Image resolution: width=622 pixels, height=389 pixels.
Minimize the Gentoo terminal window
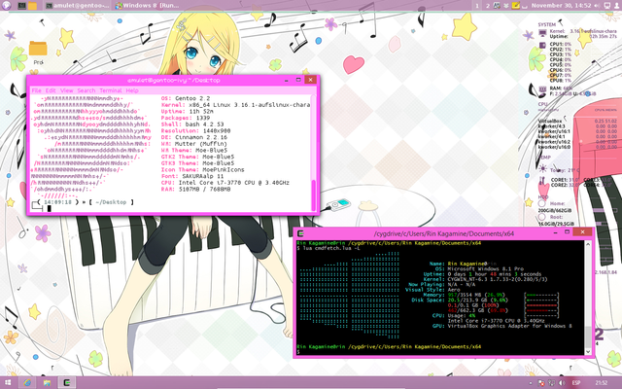(x=286, y=80)
